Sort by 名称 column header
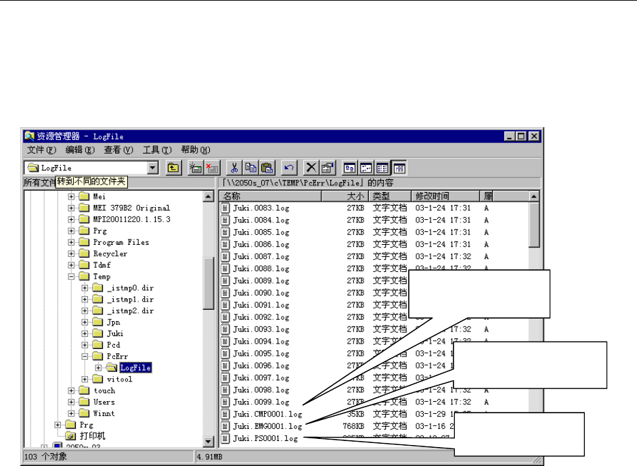The height and width of the screenshot is (466, 637). (271, 196)
